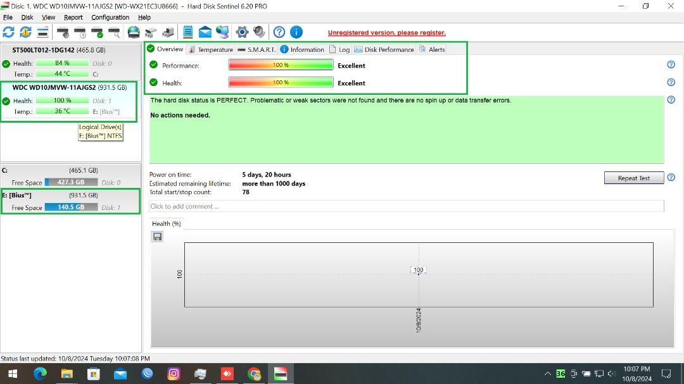
Task: Click the blue info about toolbar icon
Action: 296,32
